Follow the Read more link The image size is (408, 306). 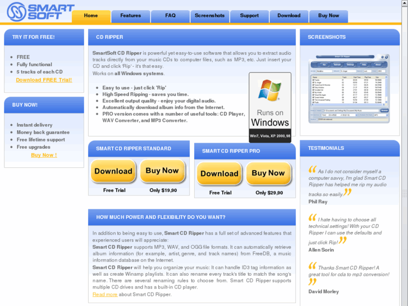click(105, 295)
